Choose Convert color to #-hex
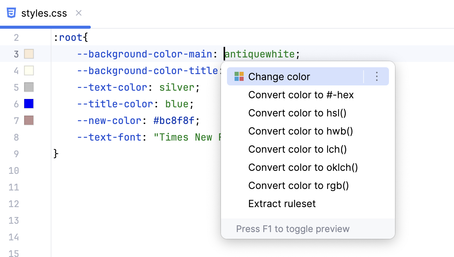 (x=301, y=95)
